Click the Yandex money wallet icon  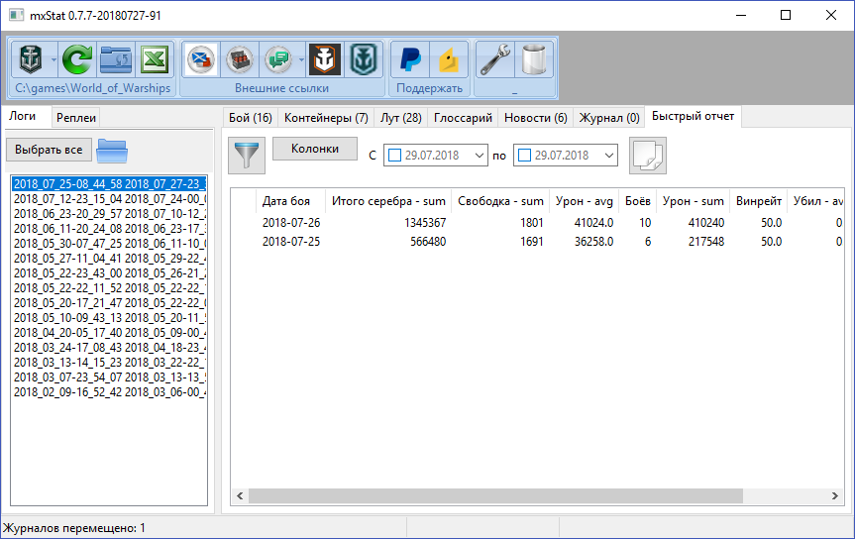pyautogui.click(x=449, y=59)
